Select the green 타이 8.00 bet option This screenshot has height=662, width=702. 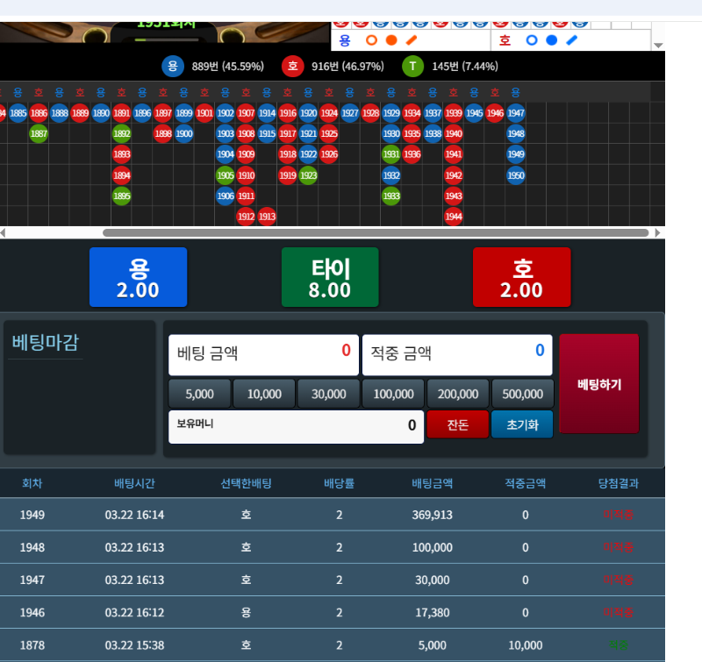click(x=330, y=277)
